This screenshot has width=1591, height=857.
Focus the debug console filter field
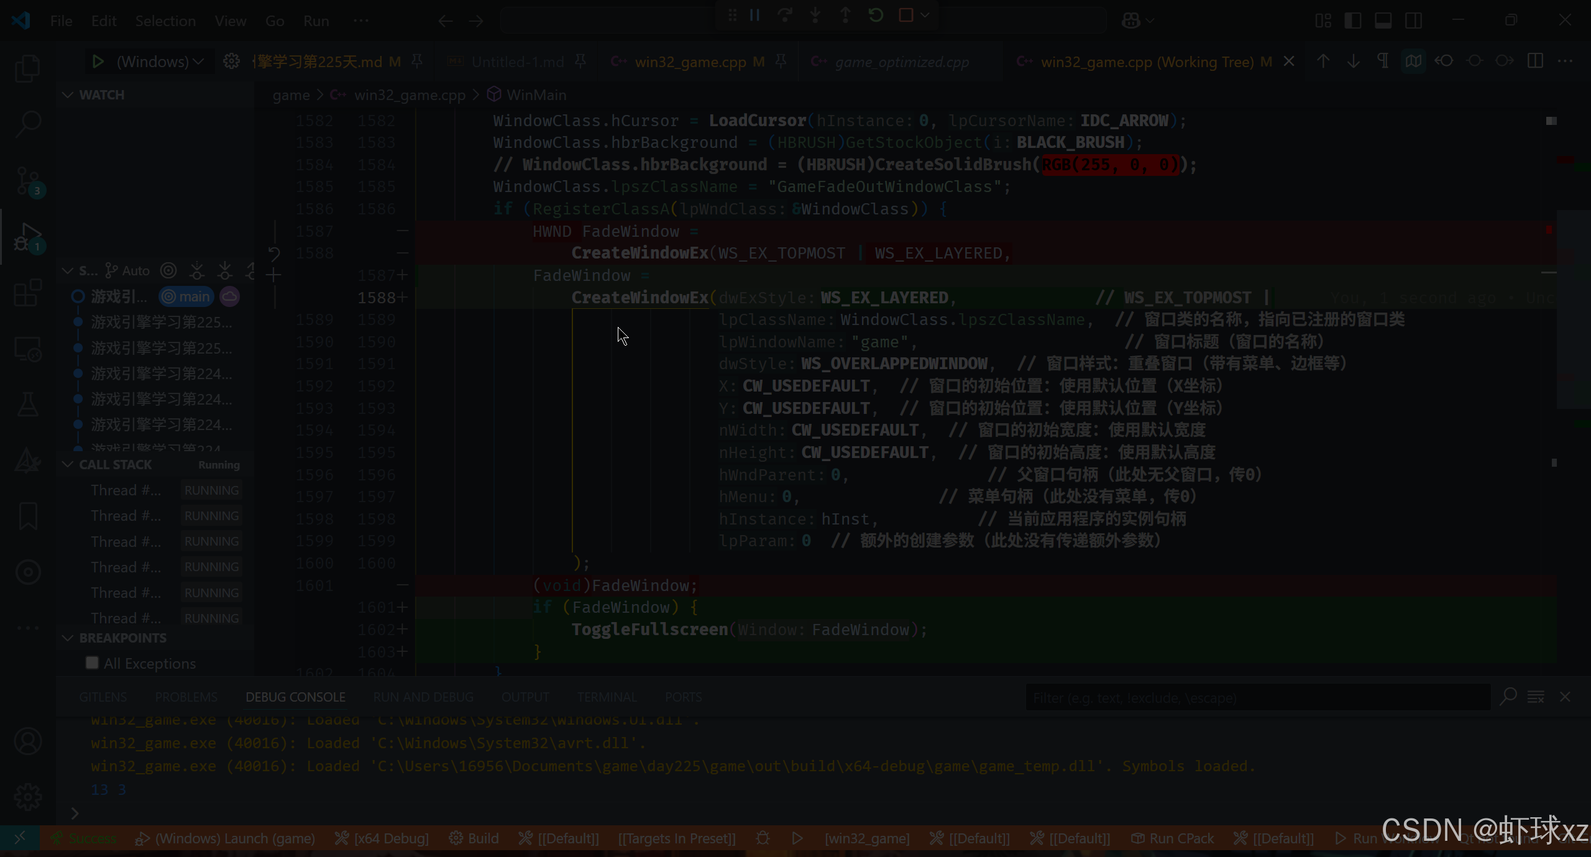pyautogui.click(x=1257, y=697)
